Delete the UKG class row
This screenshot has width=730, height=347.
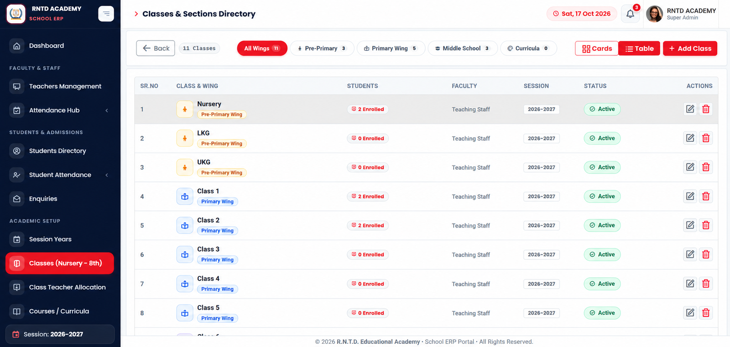coord(706,167)
